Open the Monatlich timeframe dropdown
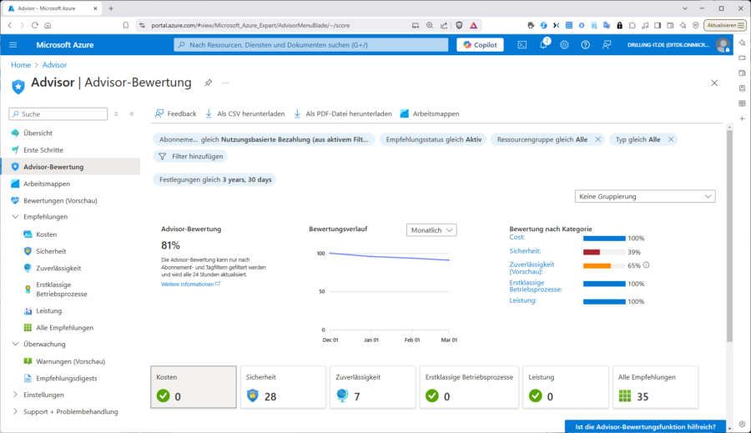Screen dimensions: 751x433 click(x=431, y=229)
